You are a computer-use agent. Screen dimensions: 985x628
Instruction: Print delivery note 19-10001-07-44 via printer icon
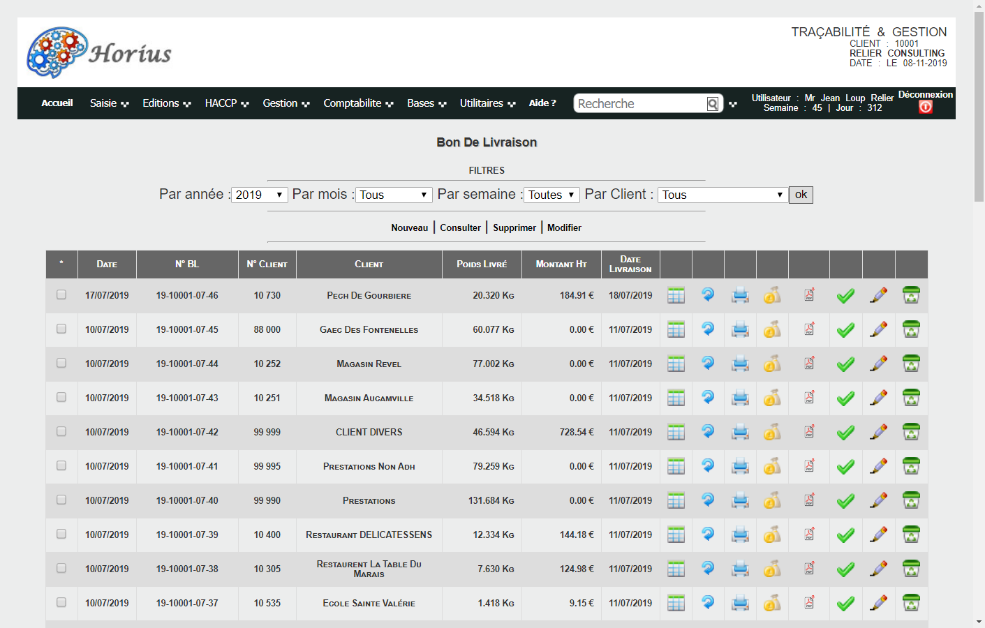click(740, 364)
